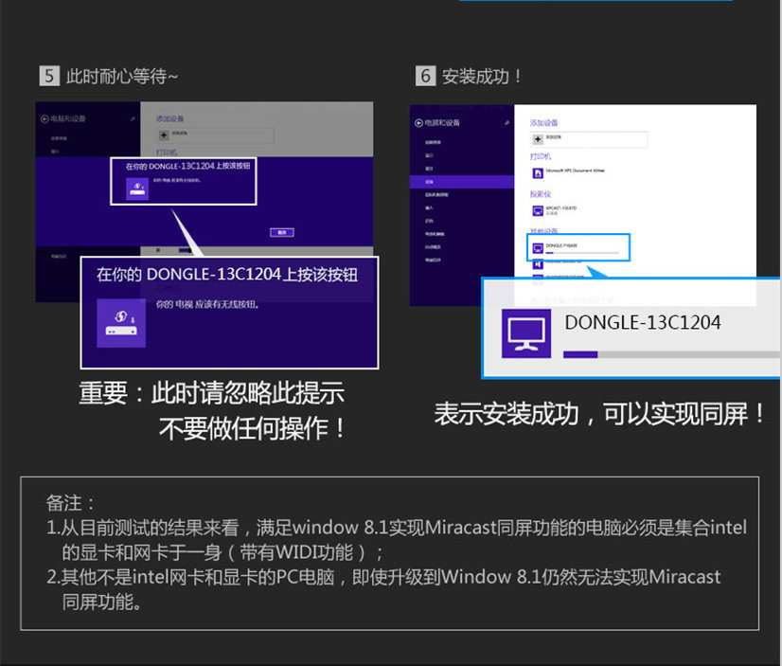Select the Microsoft XPS Document Writer printer icon
The height and width of the screenshot is (666, 782).
pos(539,173)
